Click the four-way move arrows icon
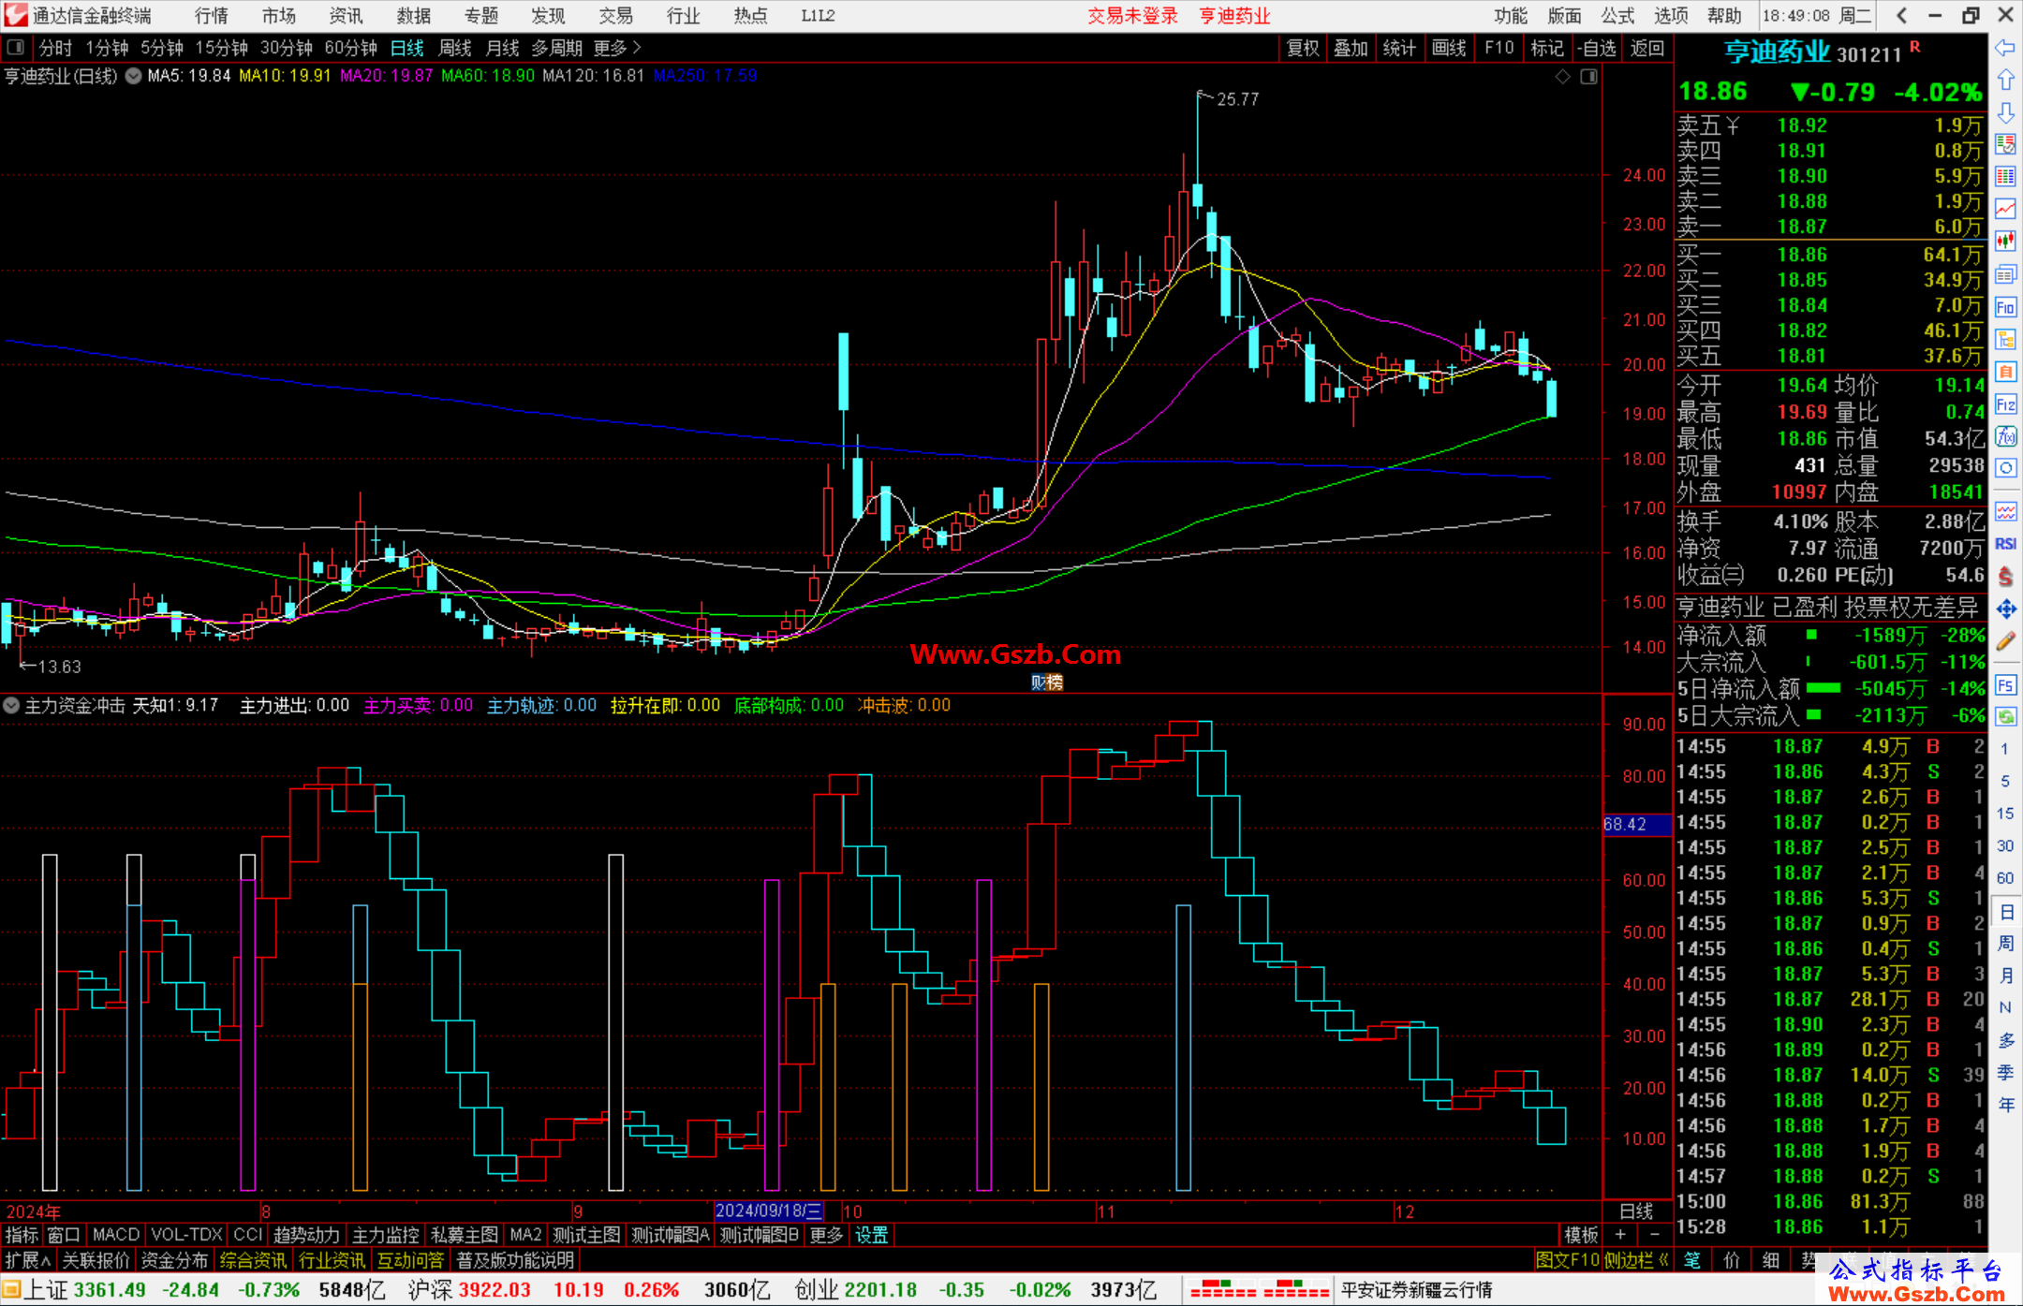Image resolution: width=2023 pixels, height=1306 pixels. tap(2005, 609)
